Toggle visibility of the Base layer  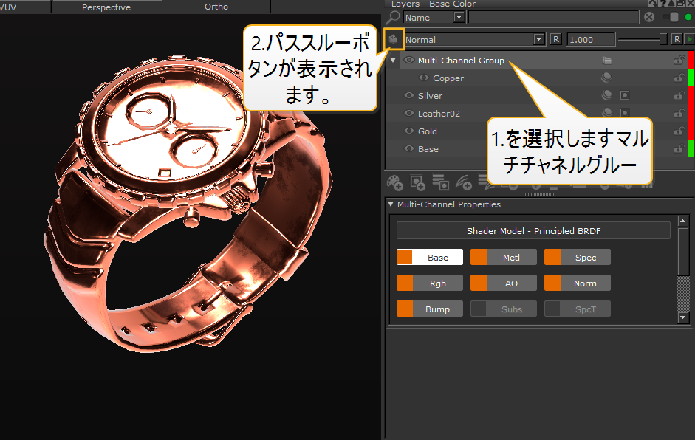pos(409,149)
